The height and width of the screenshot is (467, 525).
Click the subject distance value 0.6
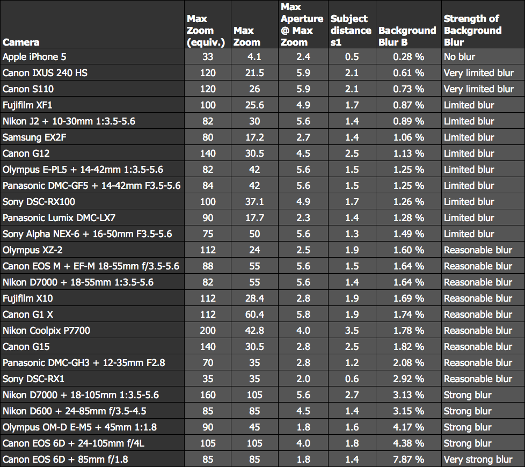click(352, 378)
